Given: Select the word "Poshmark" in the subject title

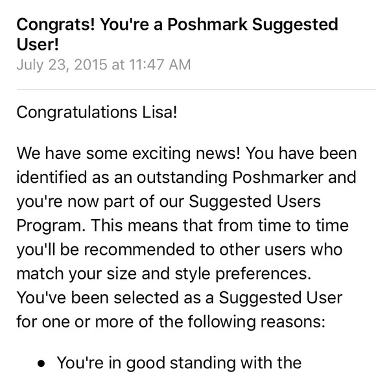Looking at the screenshot, I should [207, 24].
